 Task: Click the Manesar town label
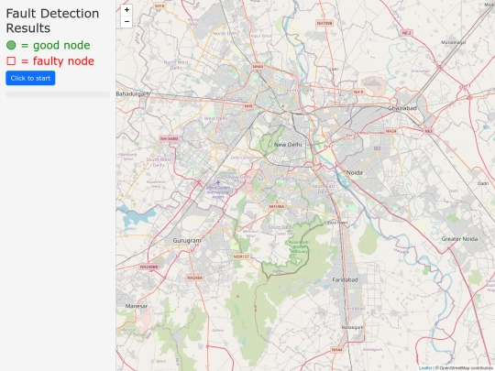[x=137, y=306]
